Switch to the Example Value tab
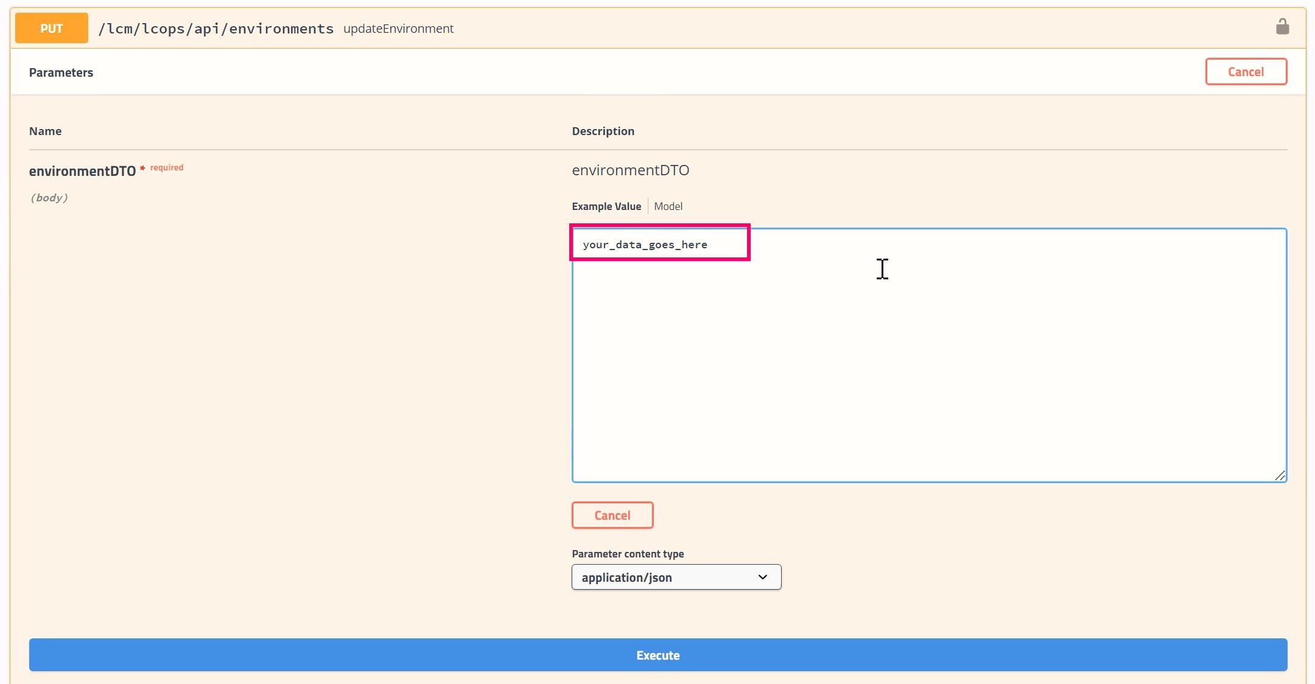This screenshot has height=684, width=1315. pyautogui.click(x=606, y=206)
